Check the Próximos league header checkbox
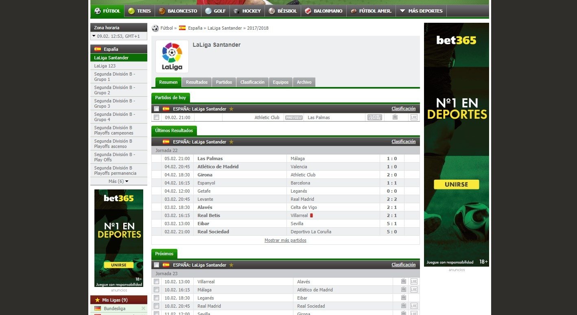The image size is (577, 315). pyautogui.click(x=157, y=265)
